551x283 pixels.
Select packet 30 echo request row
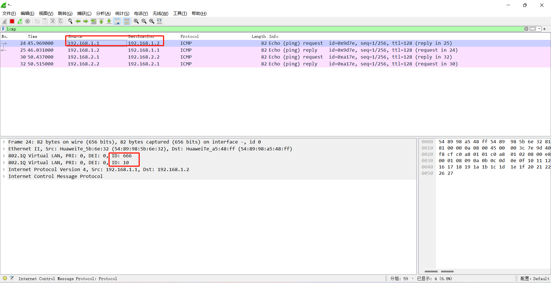(275, 57)
